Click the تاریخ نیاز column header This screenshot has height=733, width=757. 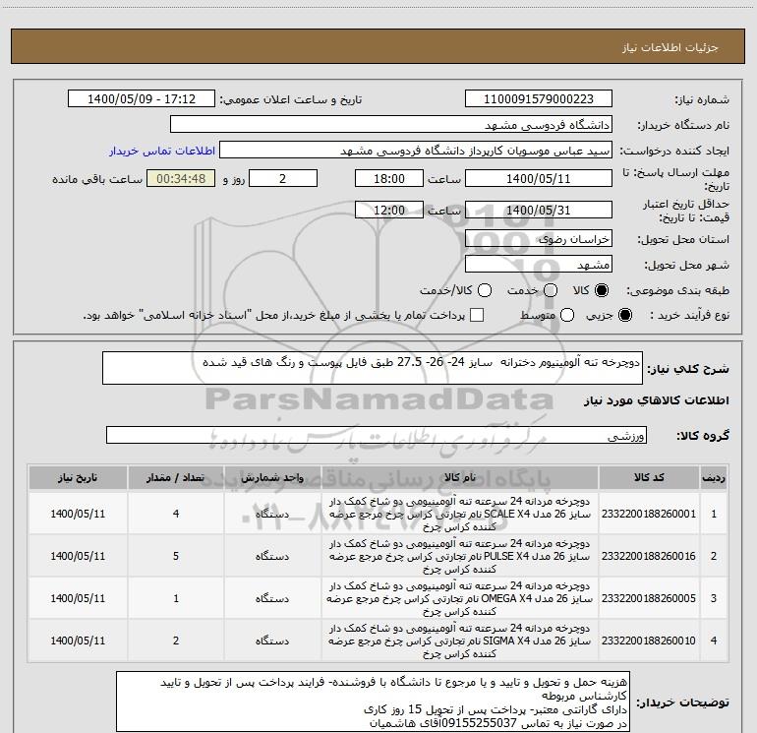(78, 478)
